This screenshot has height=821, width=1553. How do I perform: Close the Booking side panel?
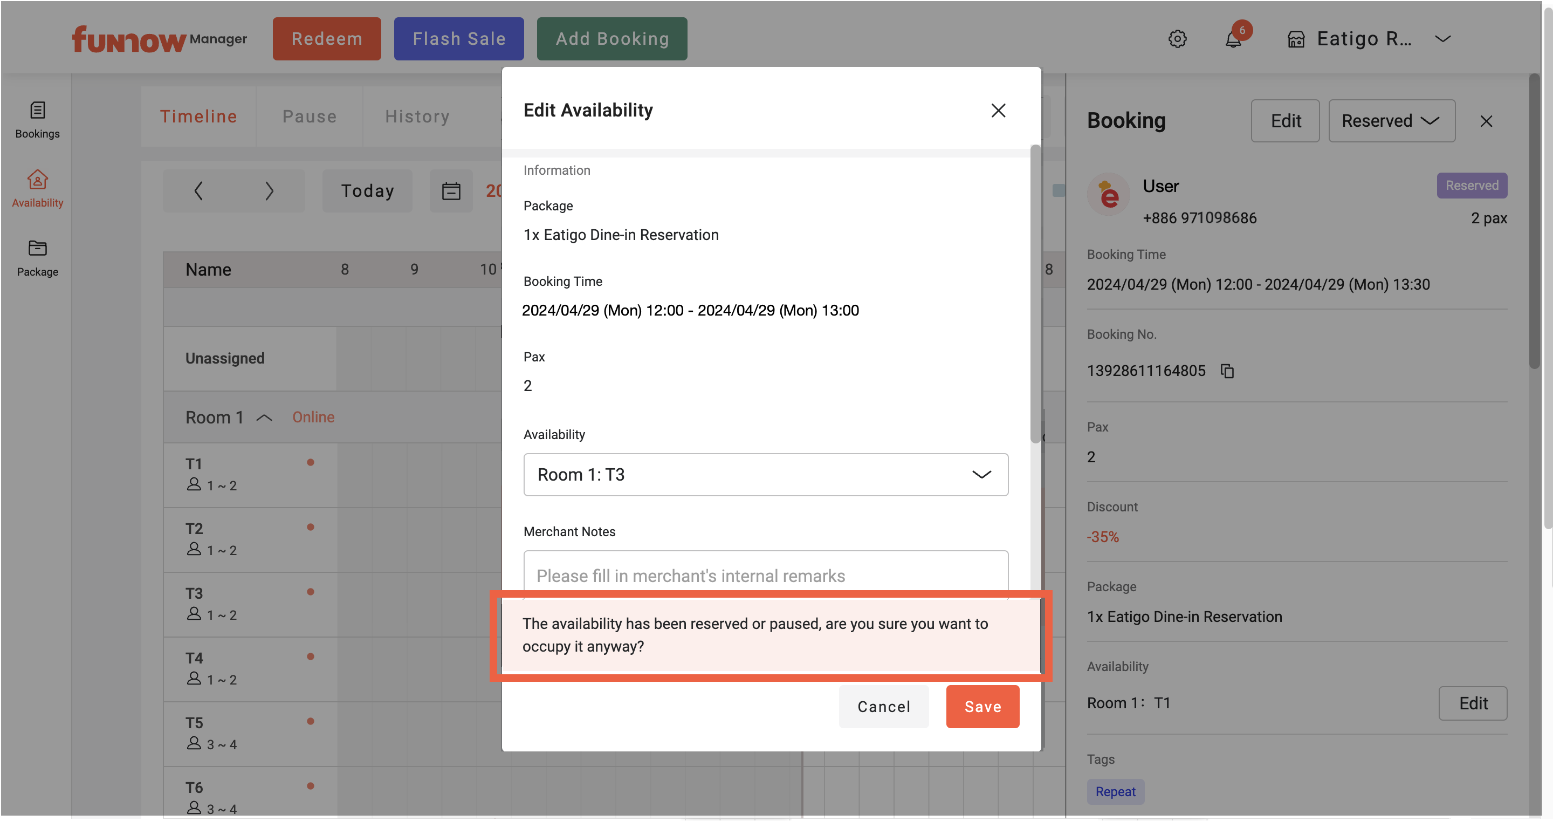point(1486,121)
